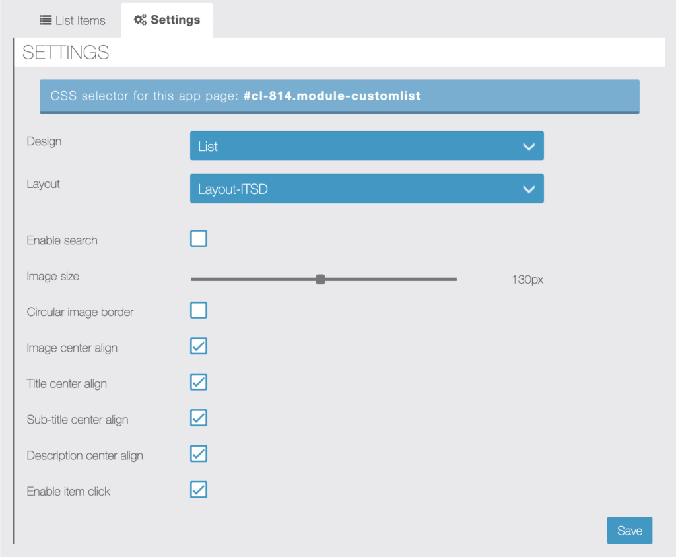
Task: Click the Image size slider handle
Action: click(320, 279)
